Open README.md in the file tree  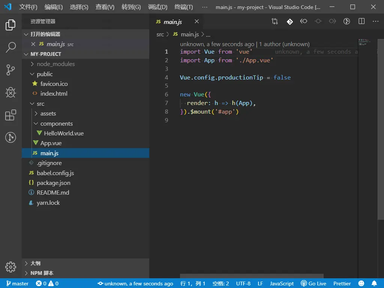tap(85, 192)
